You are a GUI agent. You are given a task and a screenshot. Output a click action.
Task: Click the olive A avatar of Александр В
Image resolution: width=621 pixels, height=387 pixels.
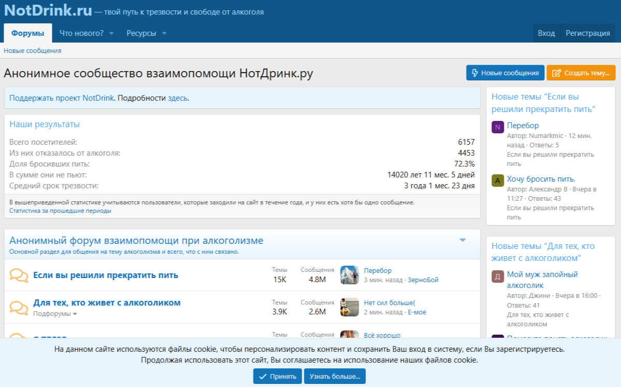(498, 181)
